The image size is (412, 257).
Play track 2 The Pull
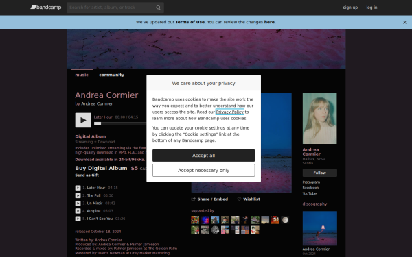[78, 195]
